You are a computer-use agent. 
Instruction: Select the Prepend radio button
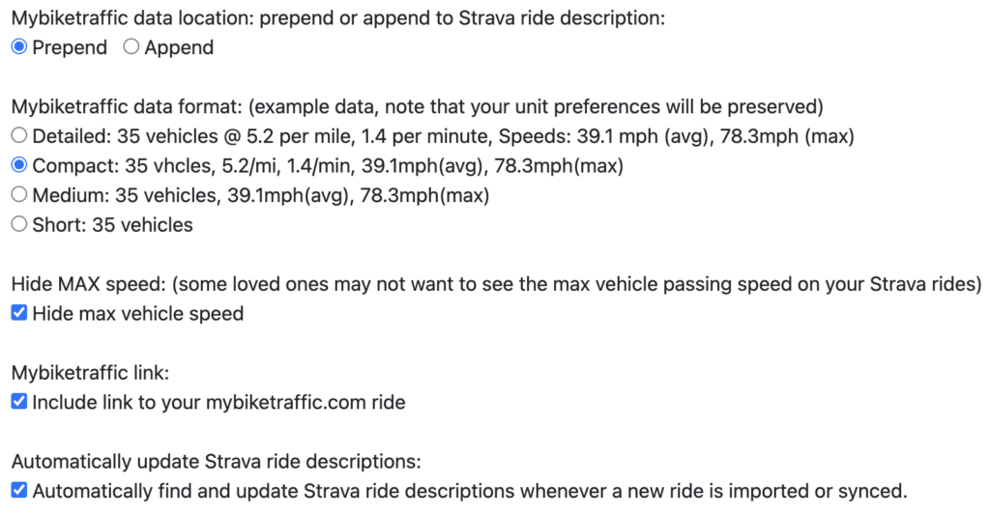click(19, 46)
